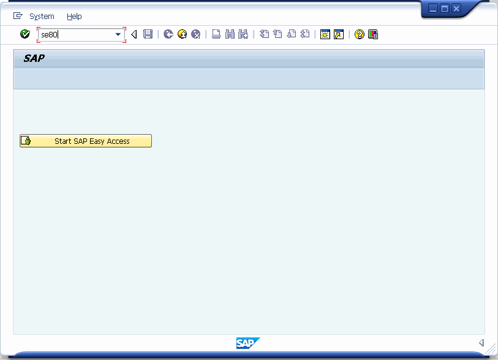Open the System menu
Screen dimensions: 498x360
click(x=42, y=16)
